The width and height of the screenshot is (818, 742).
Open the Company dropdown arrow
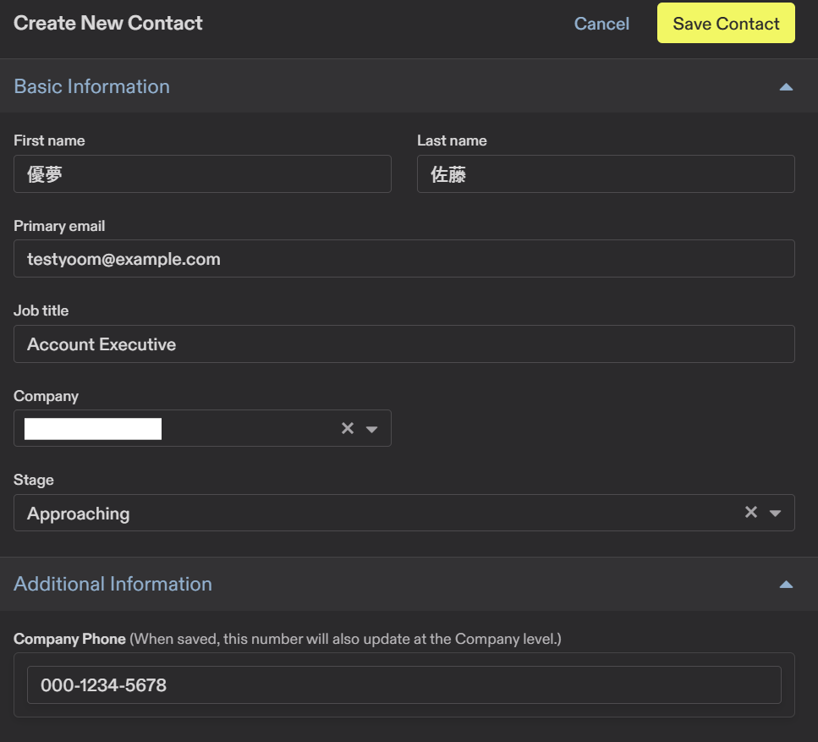(371, 429)
